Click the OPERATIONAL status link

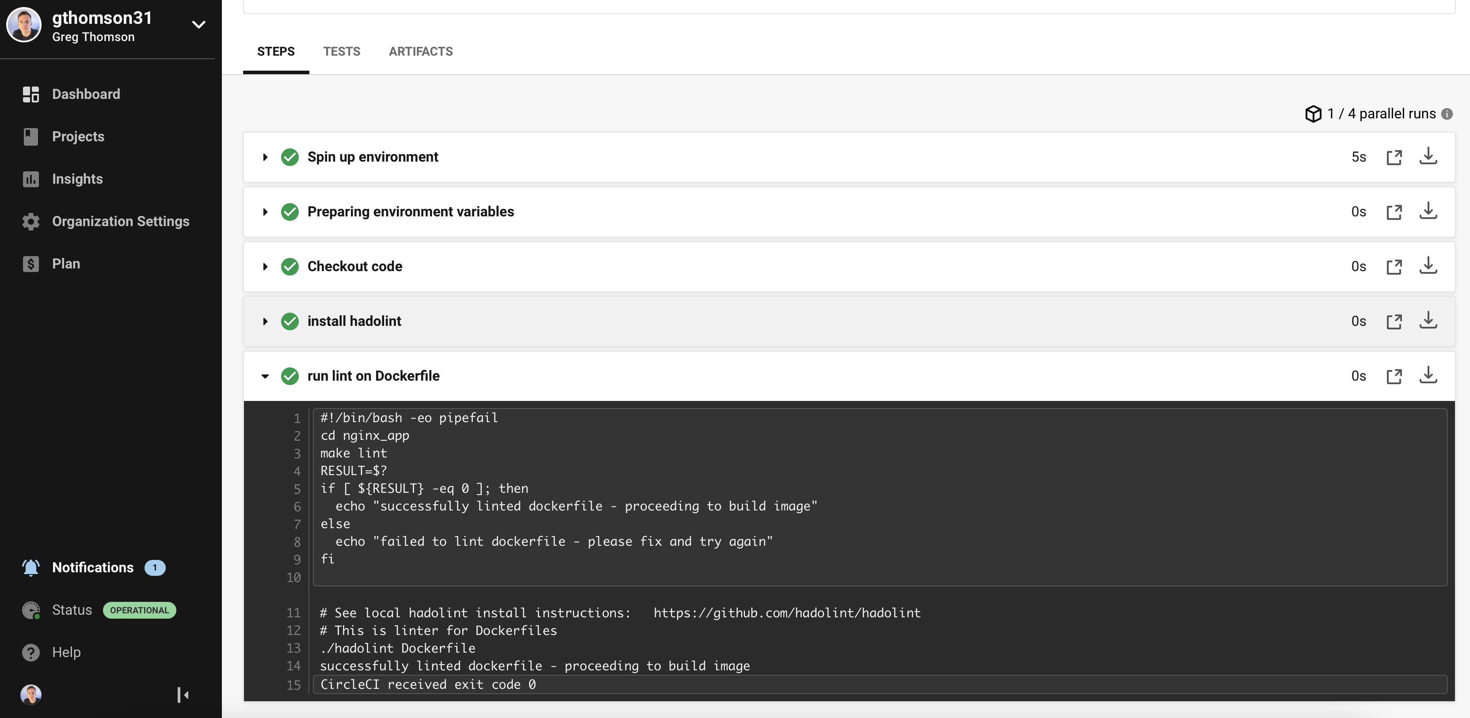pyautogui.click(x=139, y=610)
